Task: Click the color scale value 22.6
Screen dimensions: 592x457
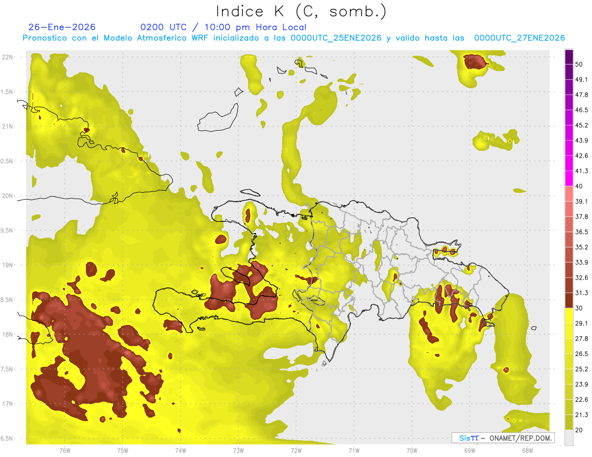Action: pyautogui.click(x=582, y=399)
